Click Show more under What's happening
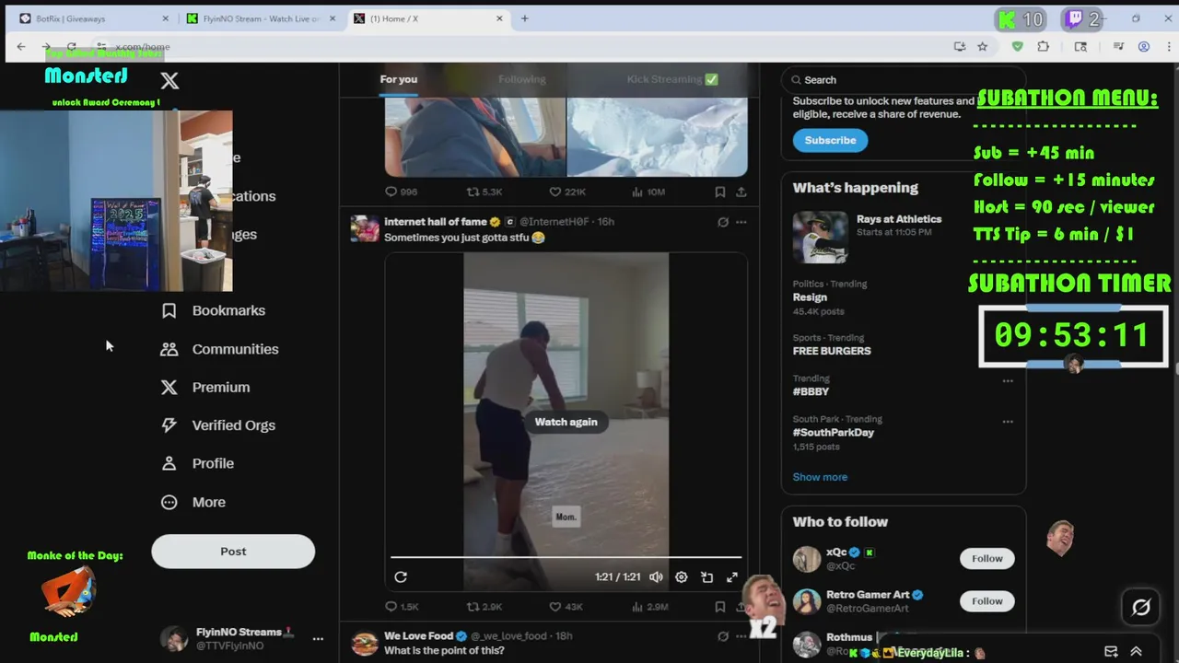1179x663 pixels. (x=820, y=477)
